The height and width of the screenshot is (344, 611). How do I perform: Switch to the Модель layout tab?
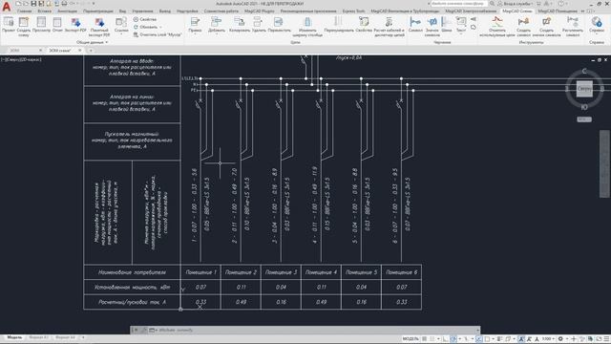point(15,337)
